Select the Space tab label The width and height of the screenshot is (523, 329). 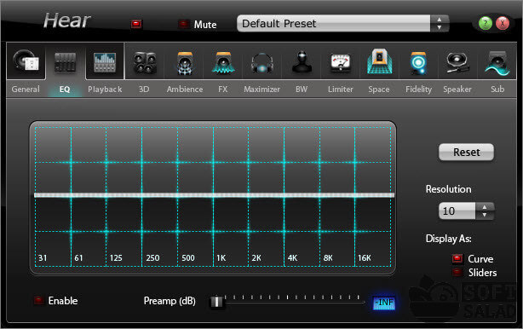[379, 89]
